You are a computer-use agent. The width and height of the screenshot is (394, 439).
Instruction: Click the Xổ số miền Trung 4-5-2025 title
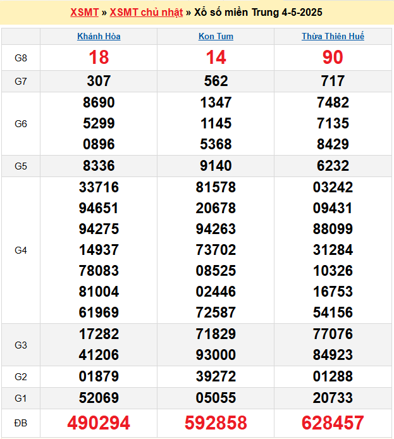coord(257,13)
